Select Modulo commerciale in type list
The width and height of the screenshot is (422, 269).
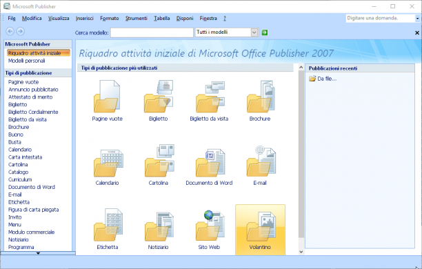(31, 232)
